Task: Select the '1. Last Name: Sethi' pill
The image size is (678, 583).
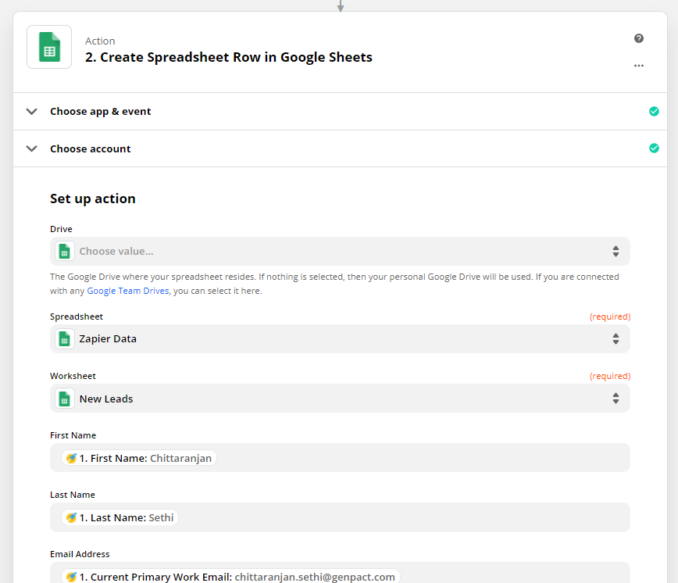Action: [x=120, y=517]
